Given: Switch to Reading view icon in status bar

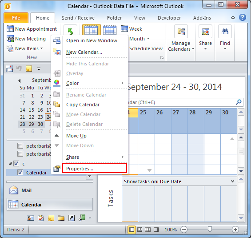Looking at the screenshot, I should 156,230.
